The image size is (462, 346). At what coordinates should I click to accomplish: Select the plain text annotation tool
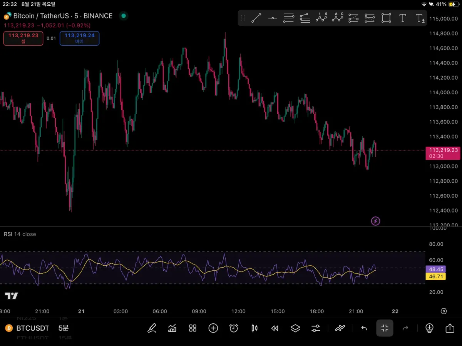point(402,18)
